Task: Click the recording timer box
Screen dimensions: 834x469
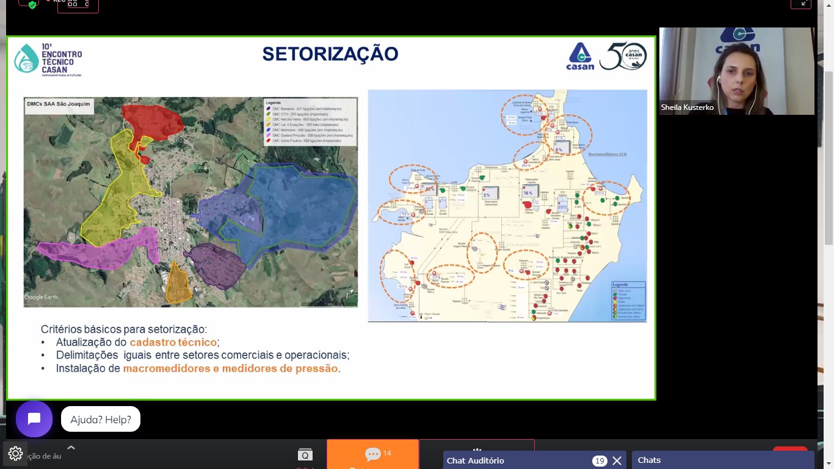Action: [78, 5]
